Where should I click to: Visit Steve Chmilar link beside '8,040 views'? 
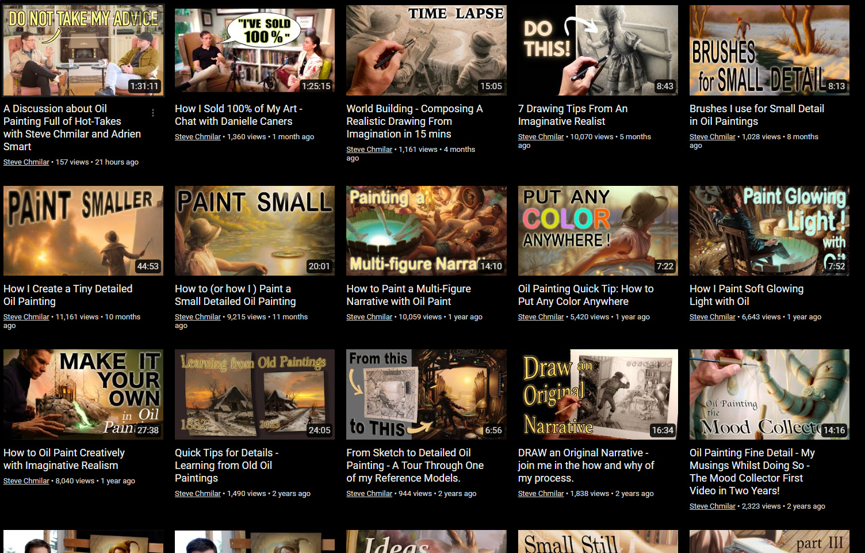26,481
